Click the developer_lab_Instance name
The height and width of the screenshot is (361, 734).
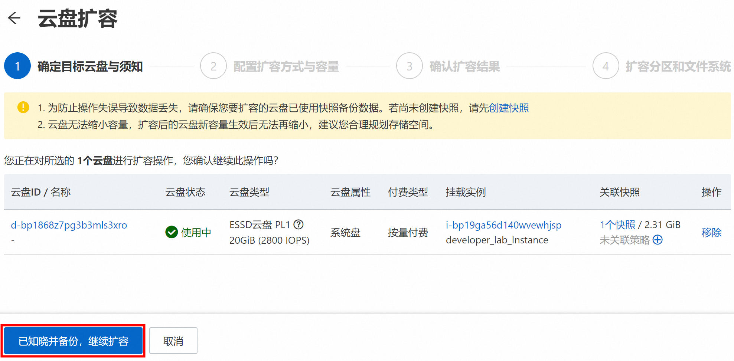point(497,240)
